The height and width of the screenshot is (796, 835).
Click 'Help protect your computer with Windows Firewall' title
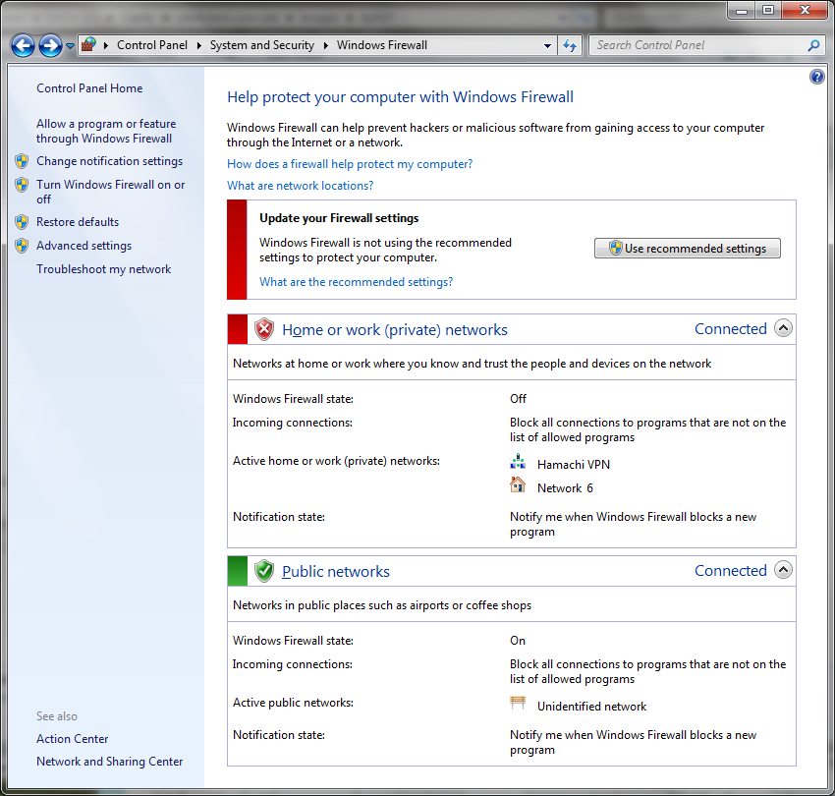pos(401,97)
